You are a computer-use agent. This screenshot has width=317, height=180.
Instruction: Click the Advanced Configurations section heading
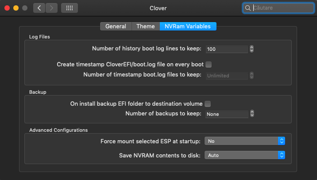pyautogui.click(x=58, y=130)
